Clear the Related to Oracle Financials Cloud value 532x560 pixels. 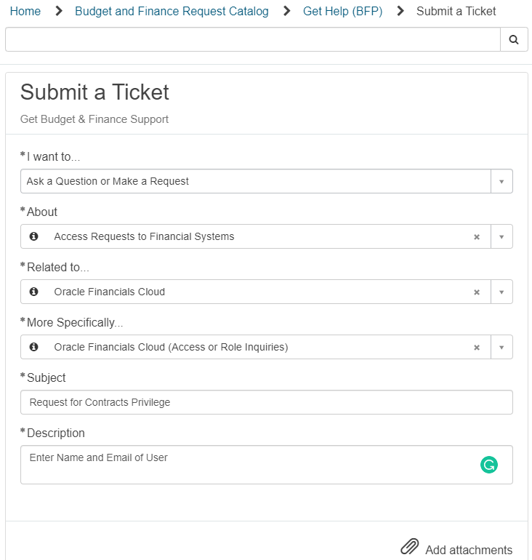[477, 292]
